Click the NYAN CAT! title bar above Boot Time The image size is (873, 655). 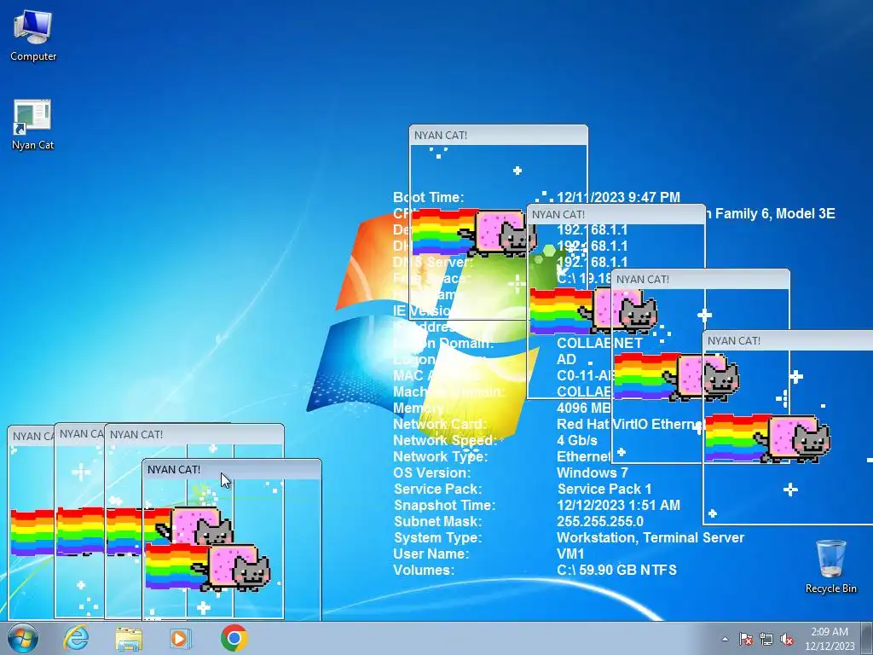click(x=498, y=136)
